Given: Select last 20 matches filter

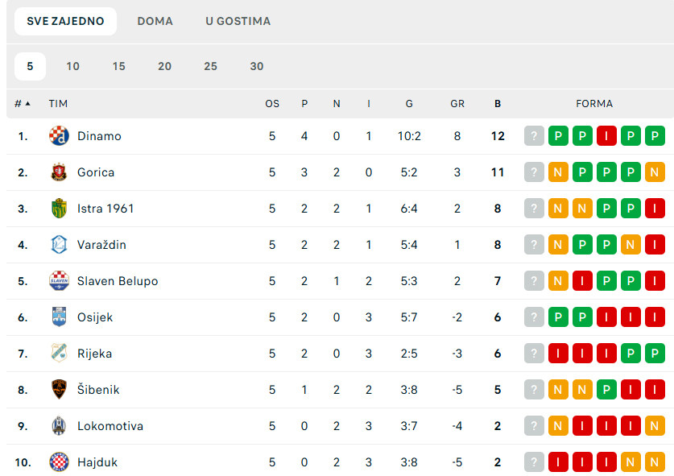Looking at the screenshot, I should [x=164, y=66].
